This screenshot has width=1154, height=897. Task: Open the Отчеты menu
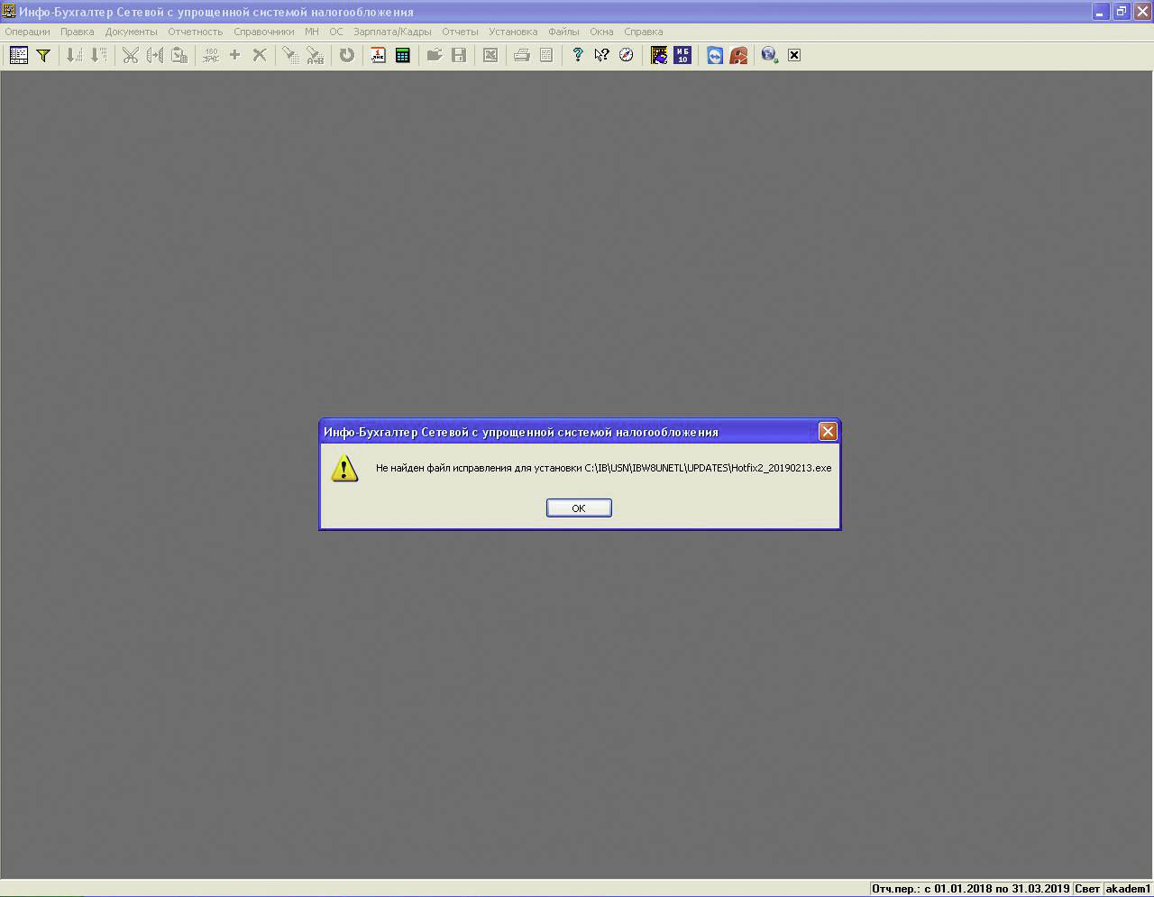460,32
